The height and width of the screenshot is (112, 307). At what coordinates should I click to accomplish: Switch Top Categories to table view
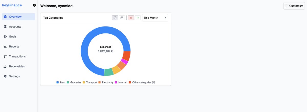(122, 18)
